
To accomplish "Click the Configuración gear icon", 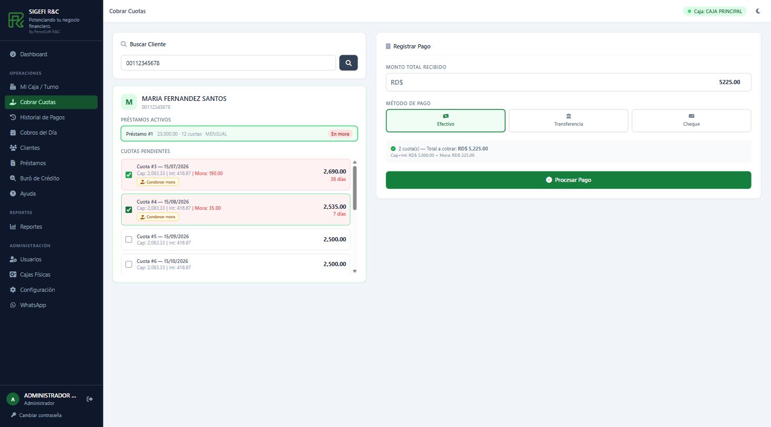I will pos(13,290).
